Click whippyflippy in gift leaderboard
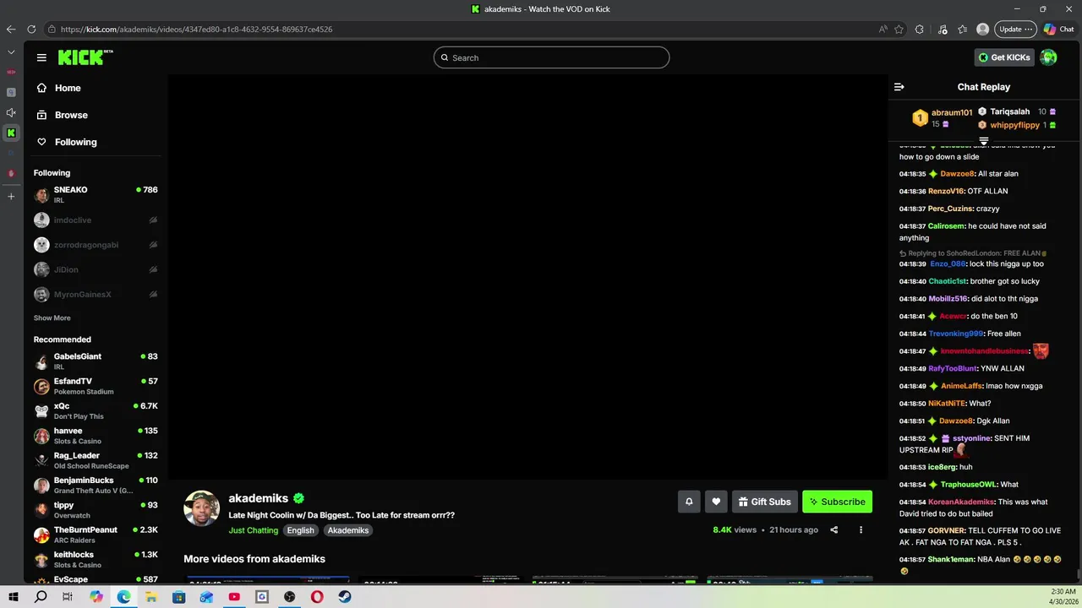The height and width of the screenshot is (608, 1082). [x=1014, y=125]
